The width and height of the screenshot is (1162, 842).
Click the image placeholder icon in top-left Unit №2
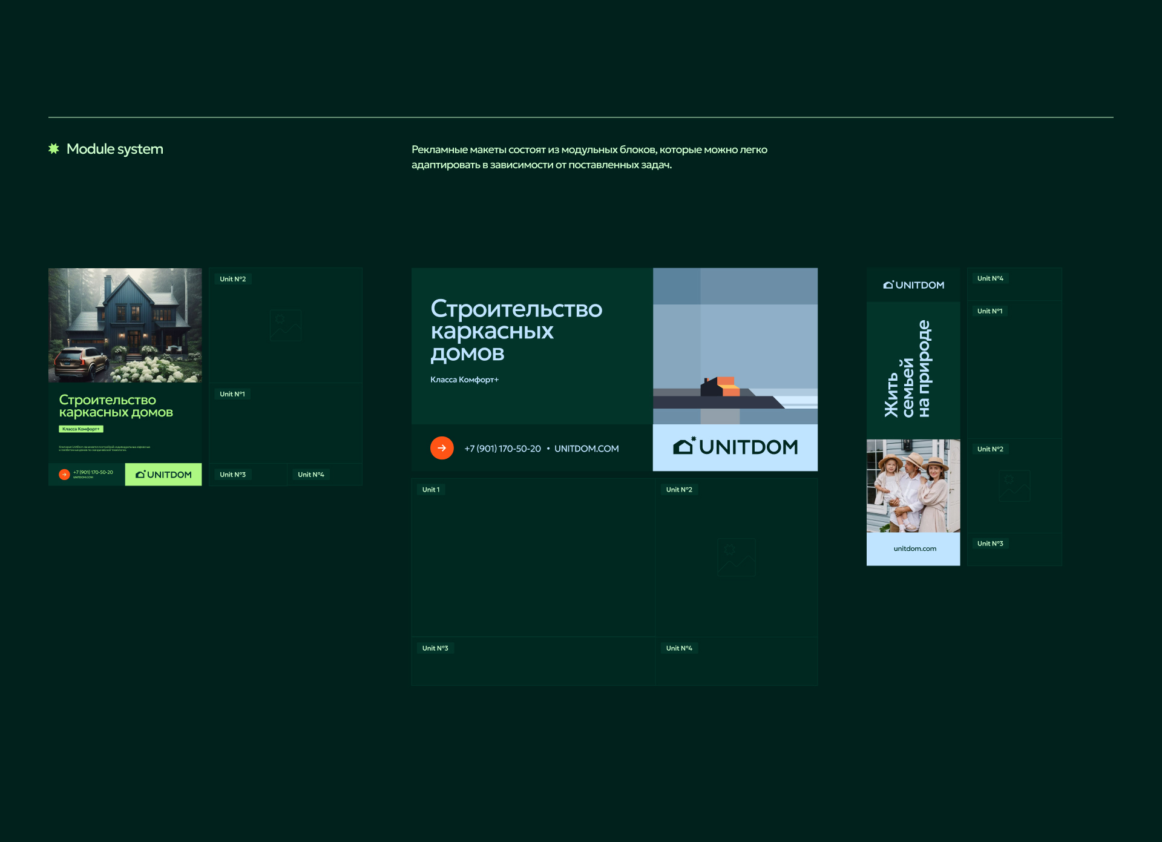pyautogui.click(x=285, y=326)
